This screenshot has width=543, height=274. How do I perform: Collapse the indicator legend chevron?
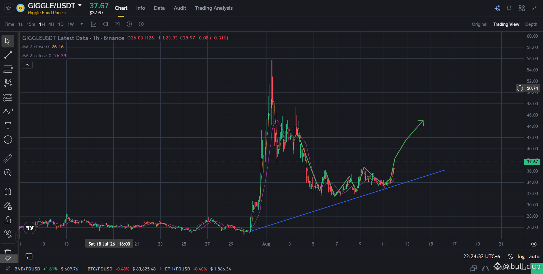[x=27, y=65]
